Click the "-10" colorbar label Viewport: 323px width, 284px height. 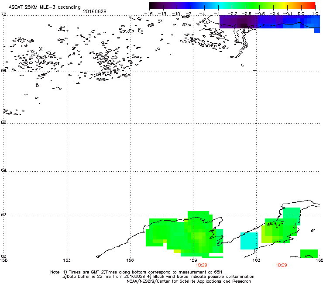[x=176, y=14]
